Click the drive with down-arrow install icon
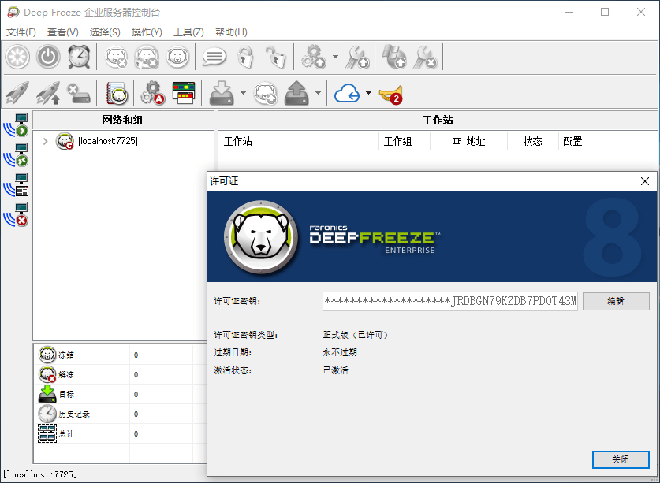This screenshot has height=483, width=660. click(222, 93)
